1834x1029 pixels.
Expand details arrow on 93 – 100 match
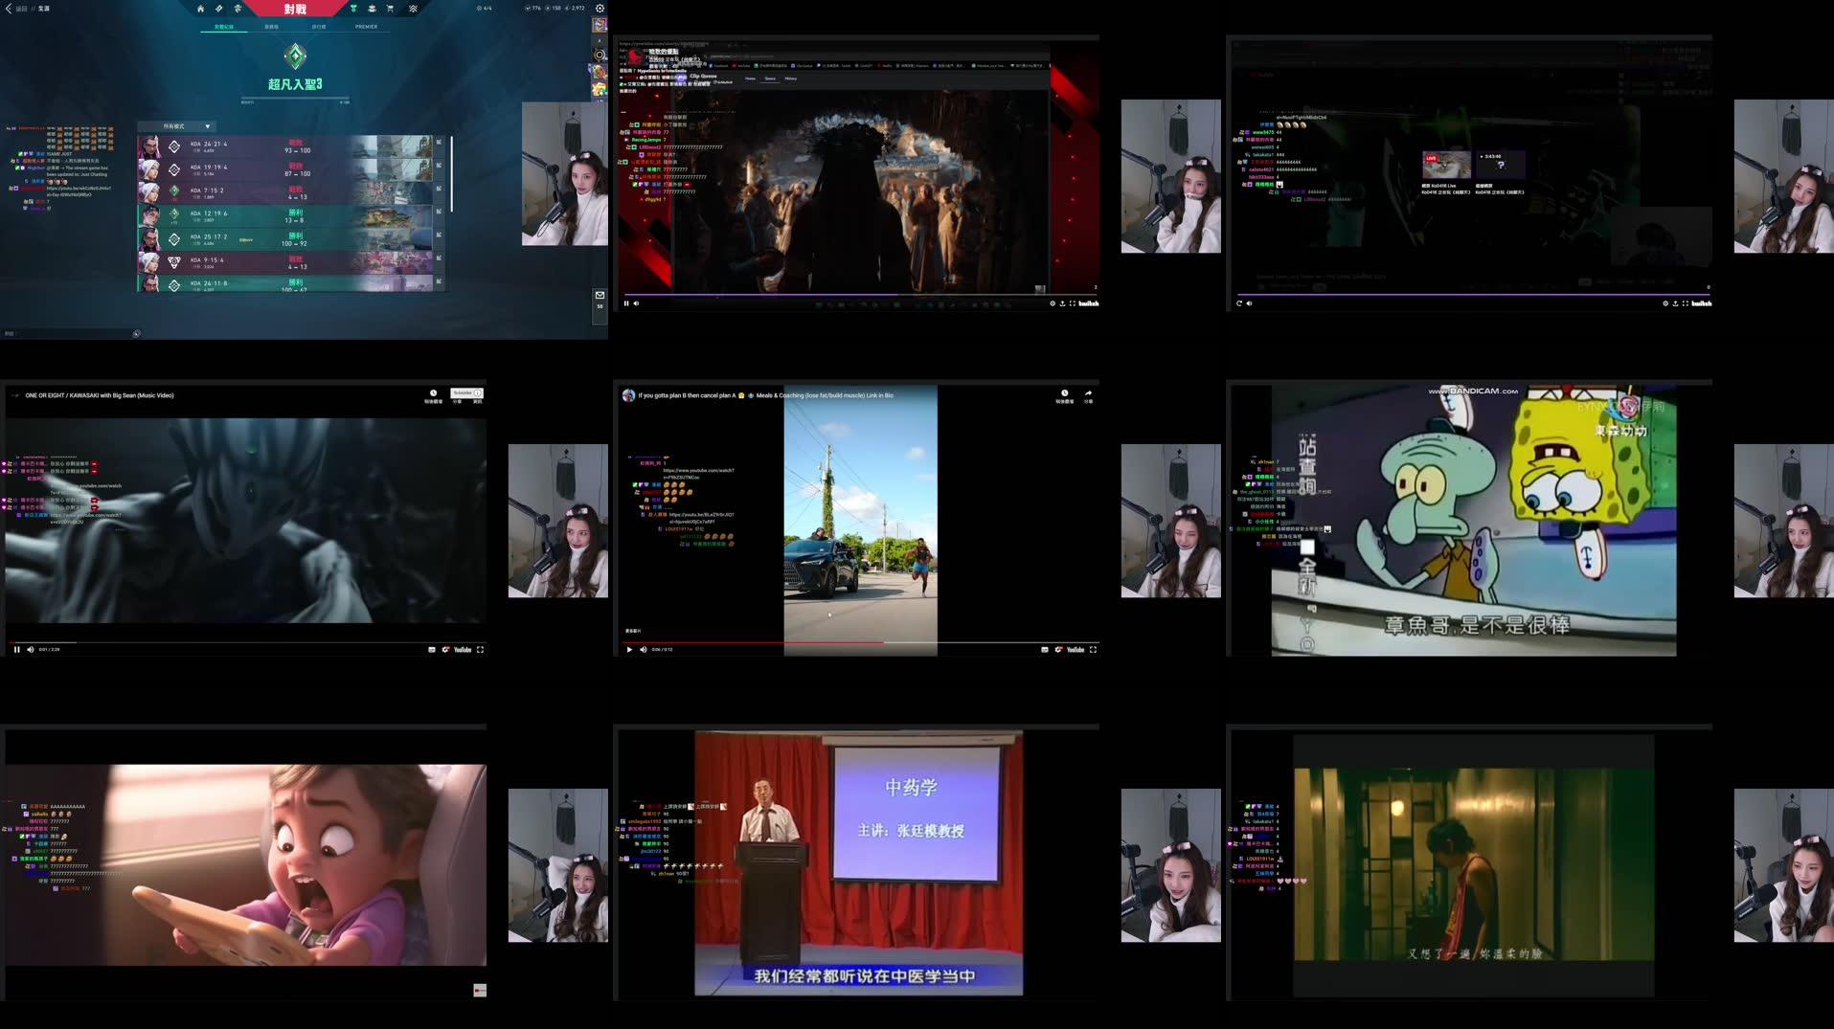coord(439,143)
